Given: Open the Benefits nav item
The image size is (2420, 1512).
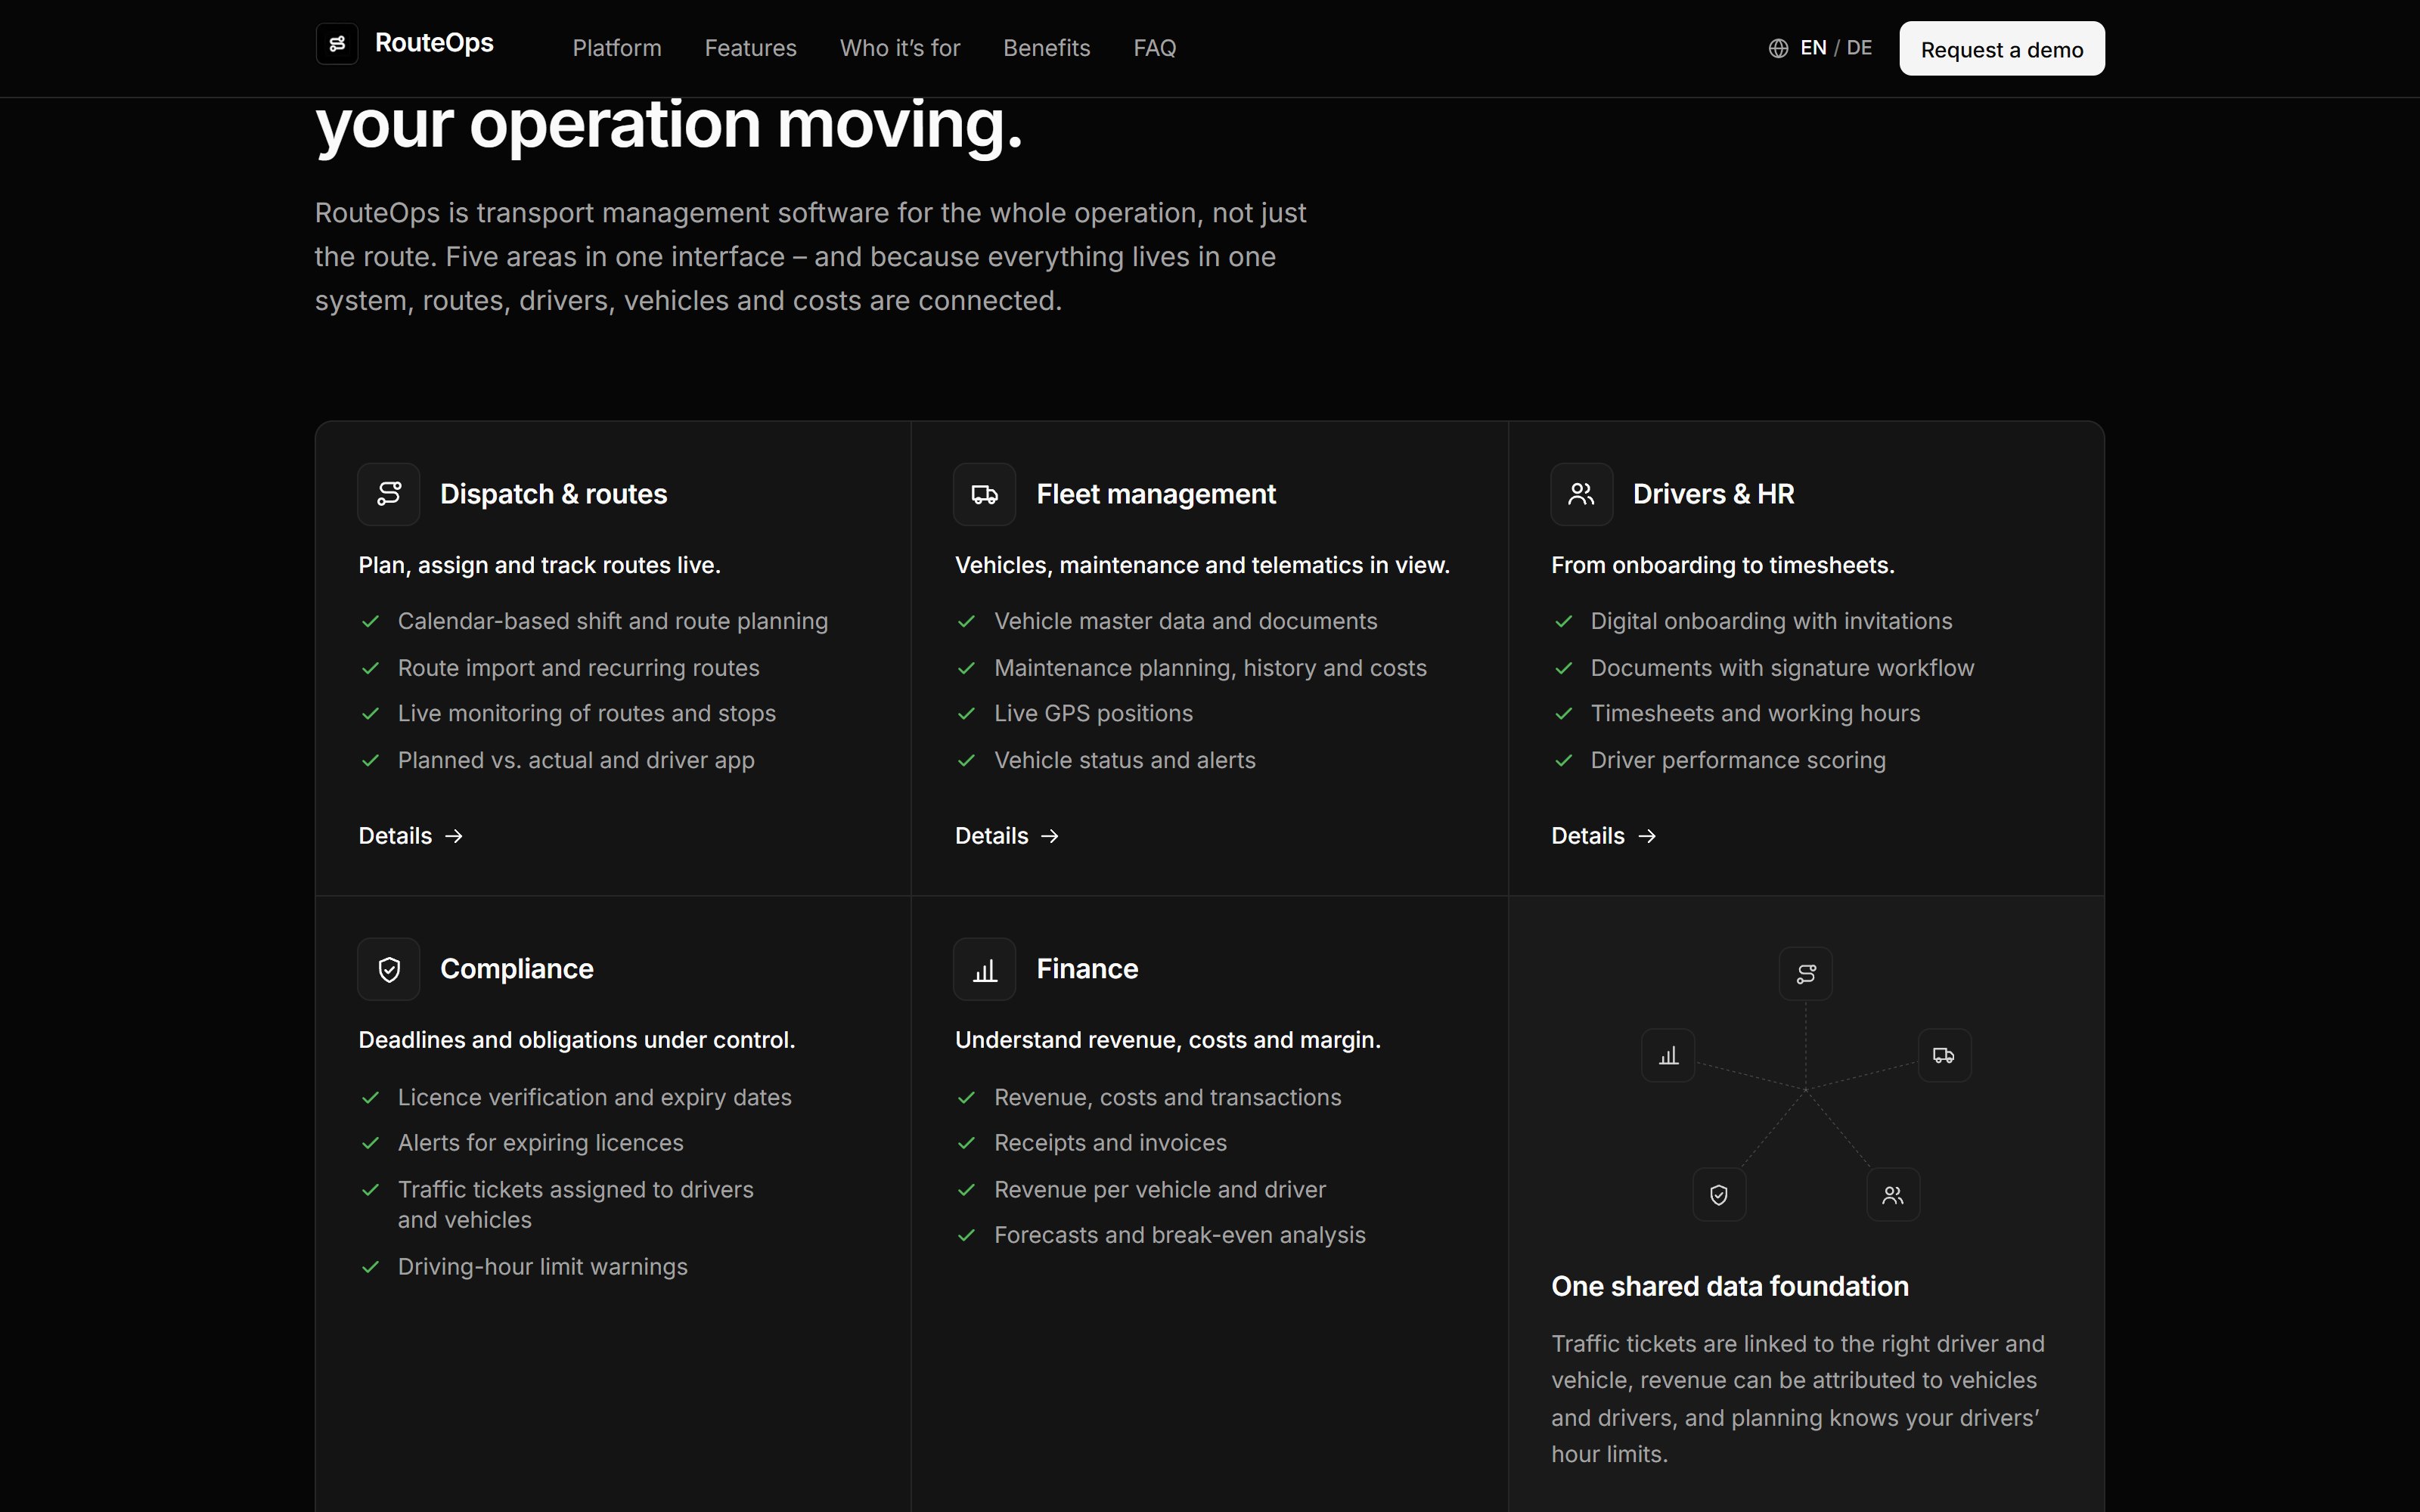Looking at the screenshot, I should [1046, 48].
